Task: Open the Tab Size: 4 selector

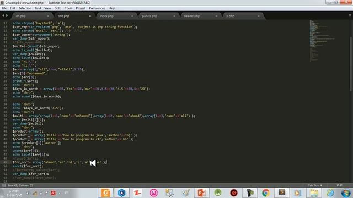Action: (315, 185)
